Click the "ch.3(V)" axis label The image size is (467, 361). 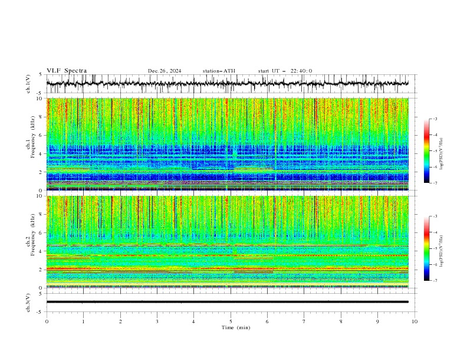tap(28, 303)
